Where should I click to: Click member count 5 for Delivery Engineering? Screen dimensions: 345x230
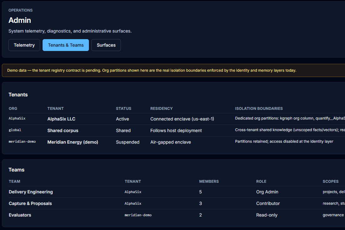pyautogui.click(x=200, y=192)
